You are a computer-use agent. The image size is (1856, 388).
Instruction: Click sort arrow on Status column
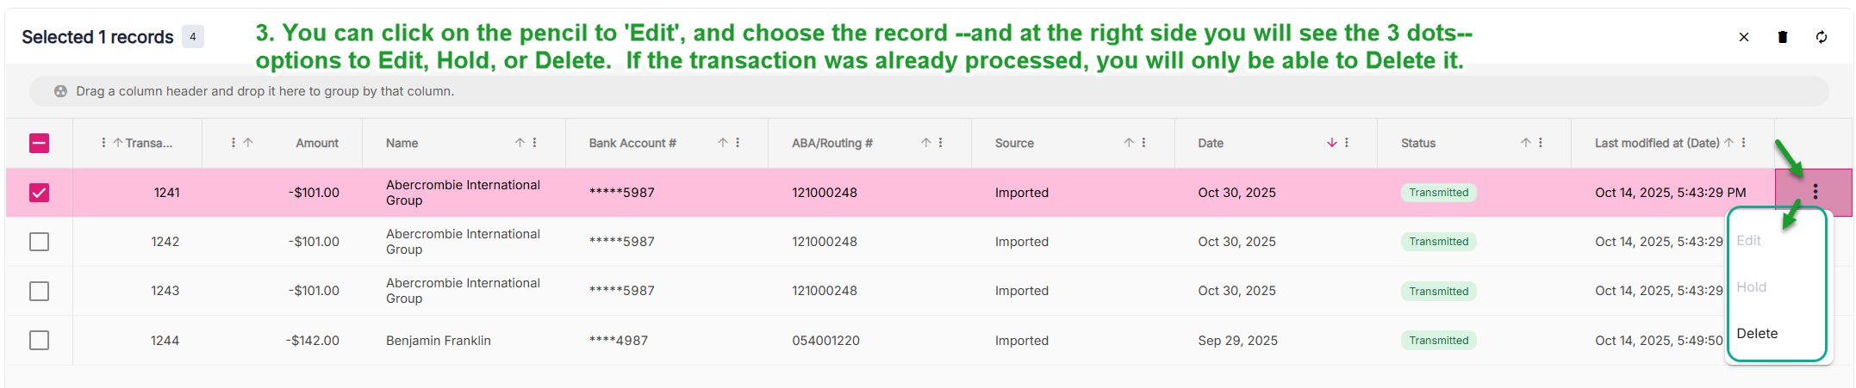click(x=1526, y=143)
